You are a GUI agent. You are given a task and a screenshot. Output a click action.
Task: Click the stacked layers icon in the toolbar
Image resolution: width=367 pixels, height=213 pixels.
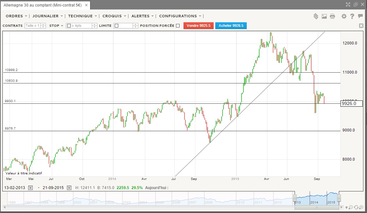(316, 16)
